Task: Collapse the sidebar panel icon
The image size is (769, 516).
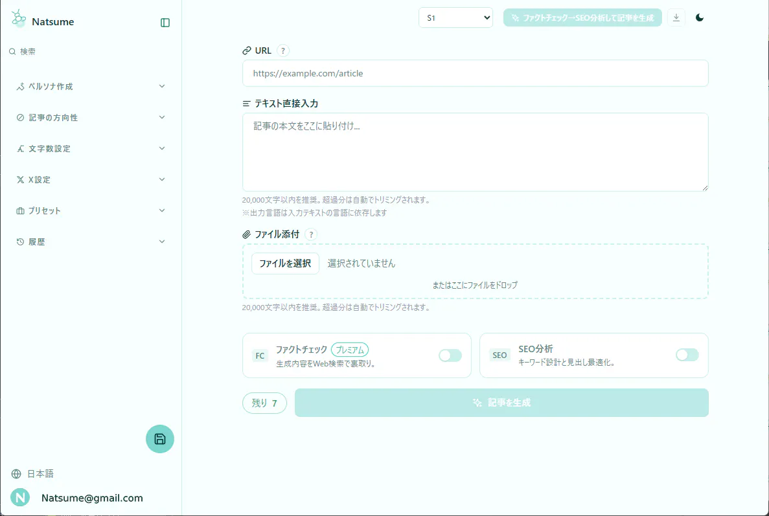Action: tap(165, 23)
